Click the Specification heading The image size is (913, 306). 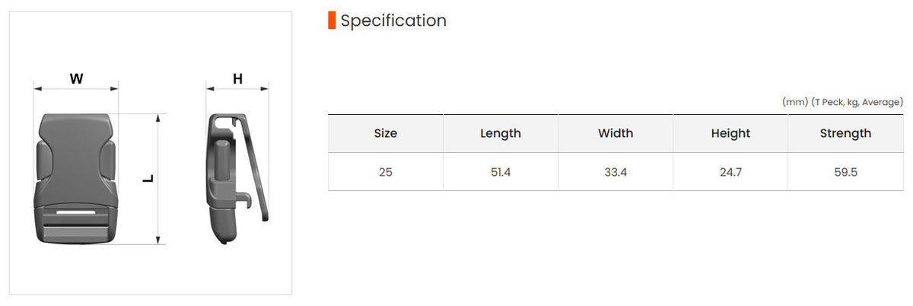coord(393,21)
